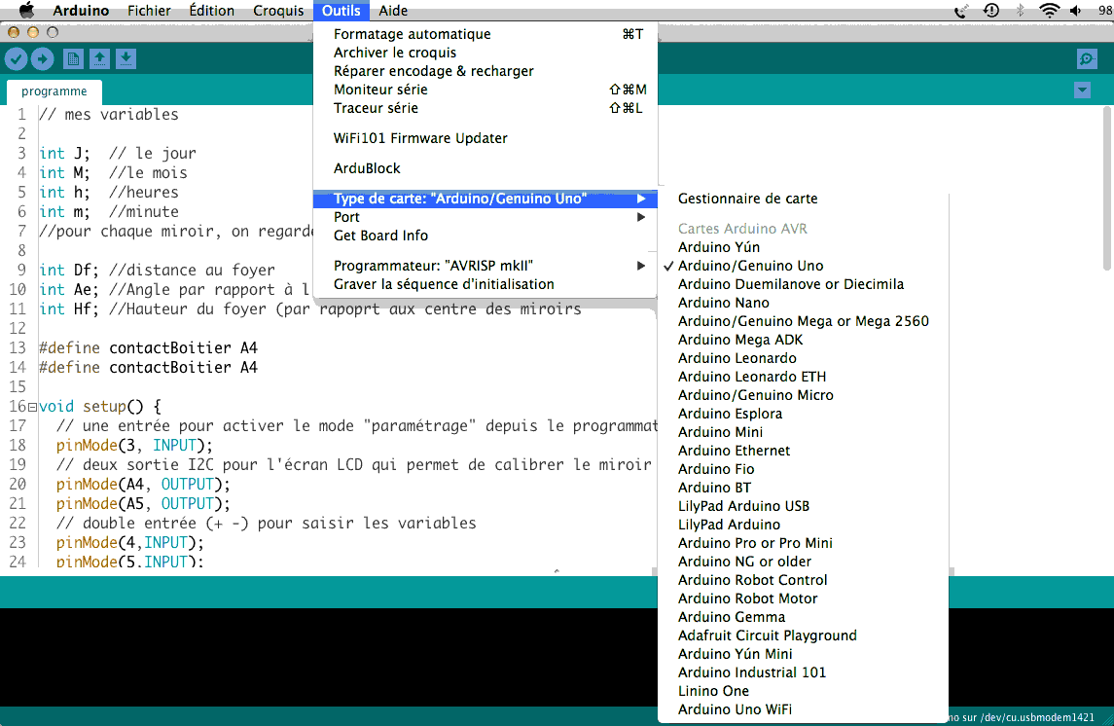Choose Arduino Leonardo board option
Image resolution: width=1114 pixels, height=726 pixels.
click(737, 358)
